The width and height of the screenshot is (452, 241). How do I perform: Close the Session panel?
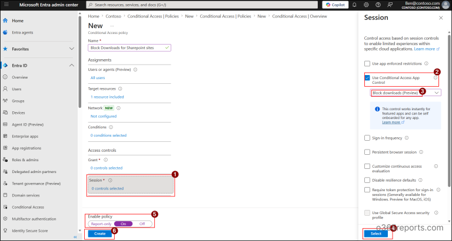441,18
